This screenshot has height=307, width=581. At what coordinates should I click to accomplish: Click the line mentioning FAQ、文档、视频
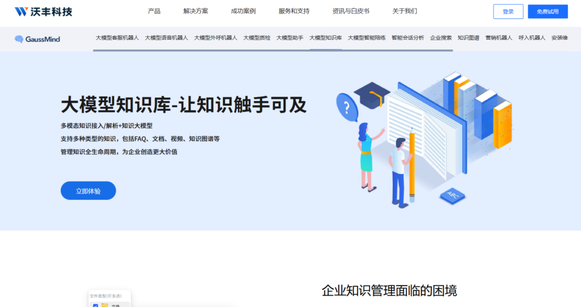(140, 138)
